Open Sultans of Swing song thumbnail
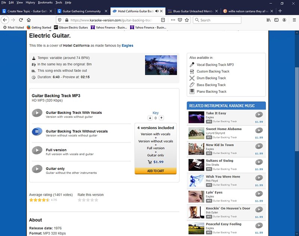The image size is (299, 236). coord(196,165)
